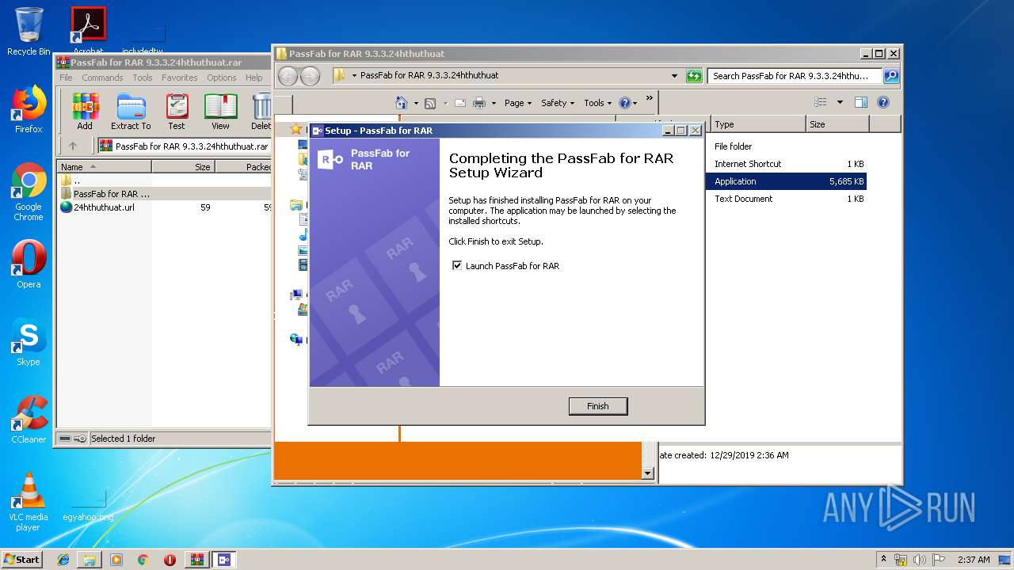The width and height of the screenshot is (1014, 570).
Task: Open Tools dropdown in command bar
Action: [x=597, y=103]
